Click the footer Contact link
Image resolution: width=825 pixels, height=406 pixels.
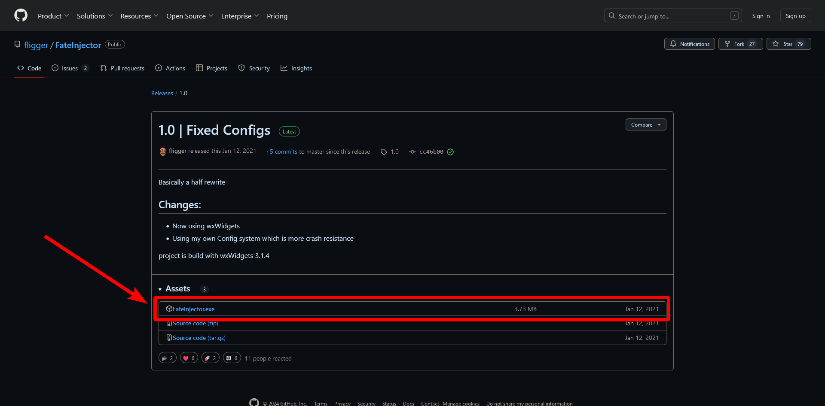pyautogui.click(x=430, y=403)
